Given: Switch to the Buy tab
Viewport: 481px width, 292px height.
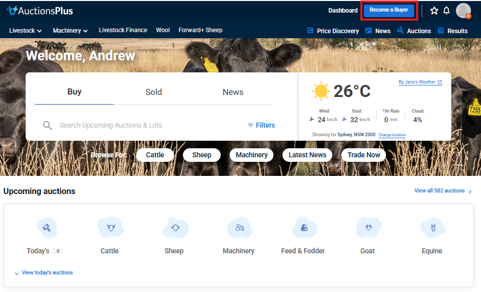Looking at the screenshot, I should coord(74,91).
